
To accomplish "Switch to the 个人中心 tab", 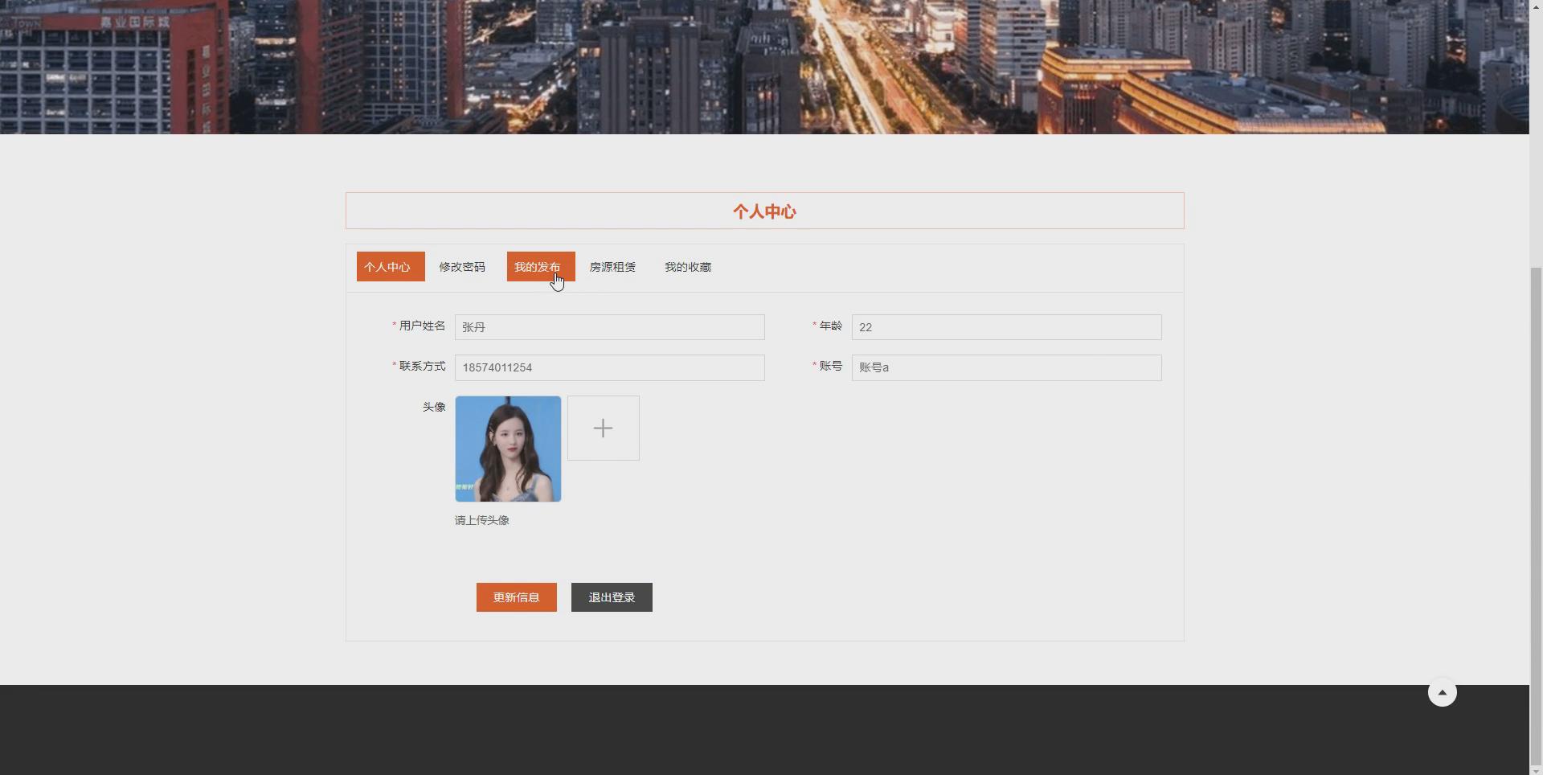I will coord(390,266).
